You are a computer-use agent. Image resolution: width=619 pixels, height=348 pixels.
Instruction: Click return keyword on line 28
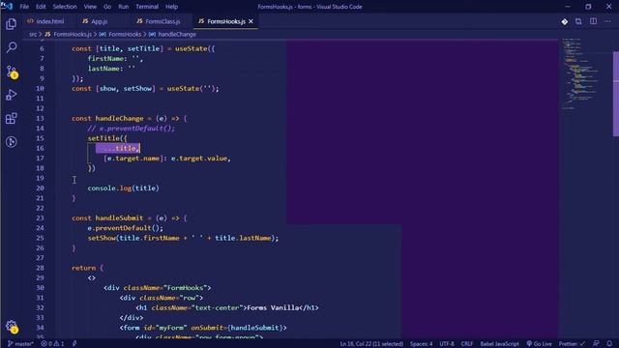[83, 268]
